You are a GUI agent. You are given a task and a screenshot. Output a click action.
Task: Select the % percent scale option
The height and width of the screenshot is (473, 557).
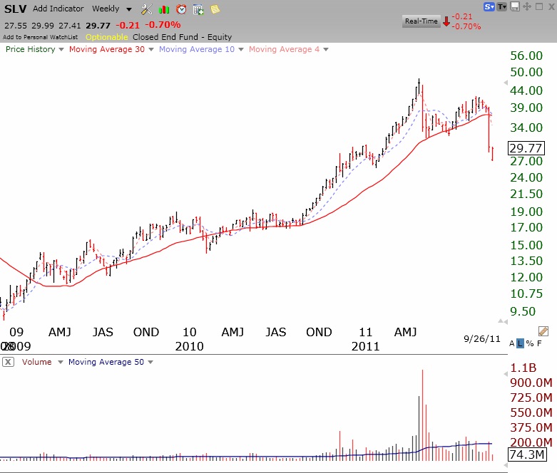(x=531, y=343)
